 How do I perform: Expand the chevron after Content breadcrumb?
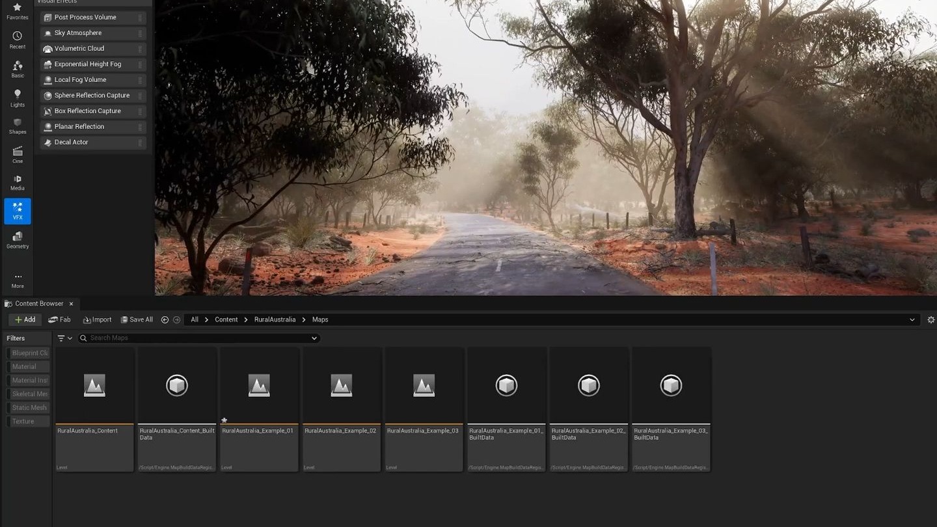point(246,320)
